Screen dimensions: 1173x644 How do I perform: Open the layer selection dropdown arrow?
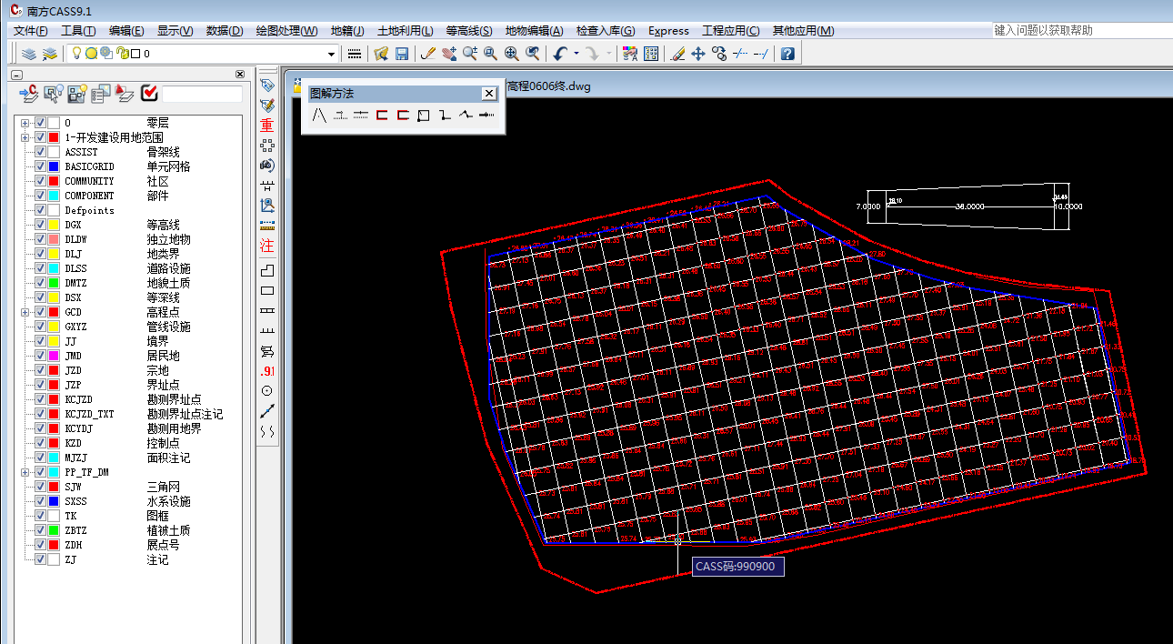[331, 54]
